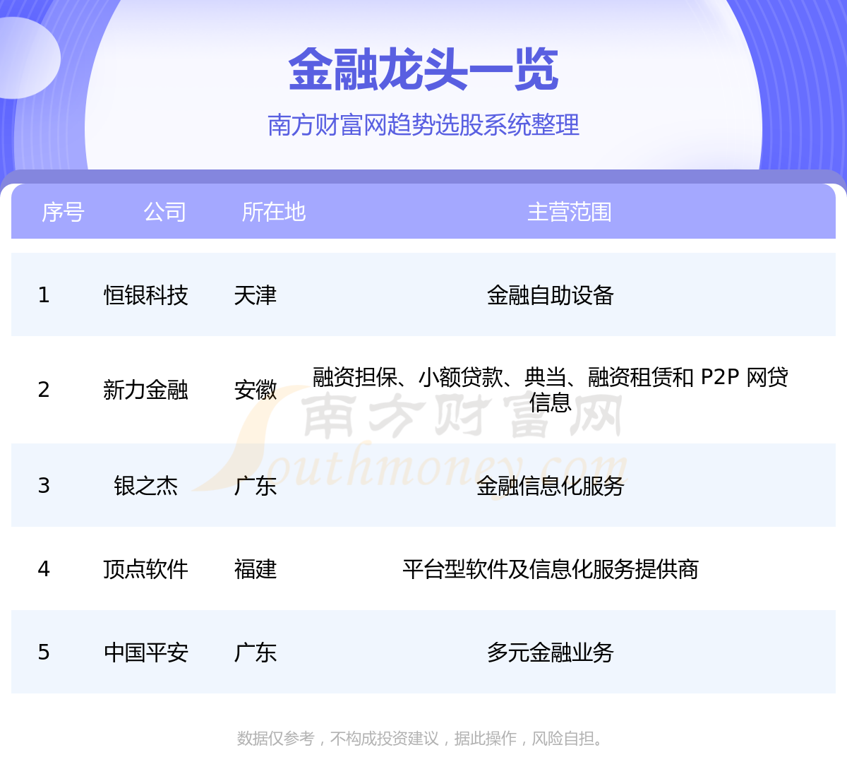Select row number 3 cell

point(44,486)
